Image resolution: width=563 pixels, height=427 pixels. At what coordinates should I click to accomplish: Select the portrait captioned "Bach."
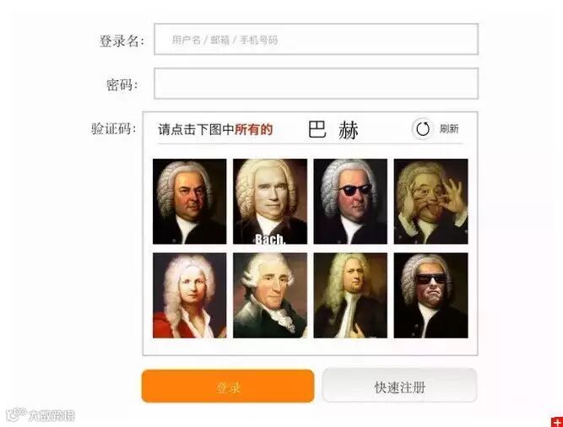coord(270,202)
